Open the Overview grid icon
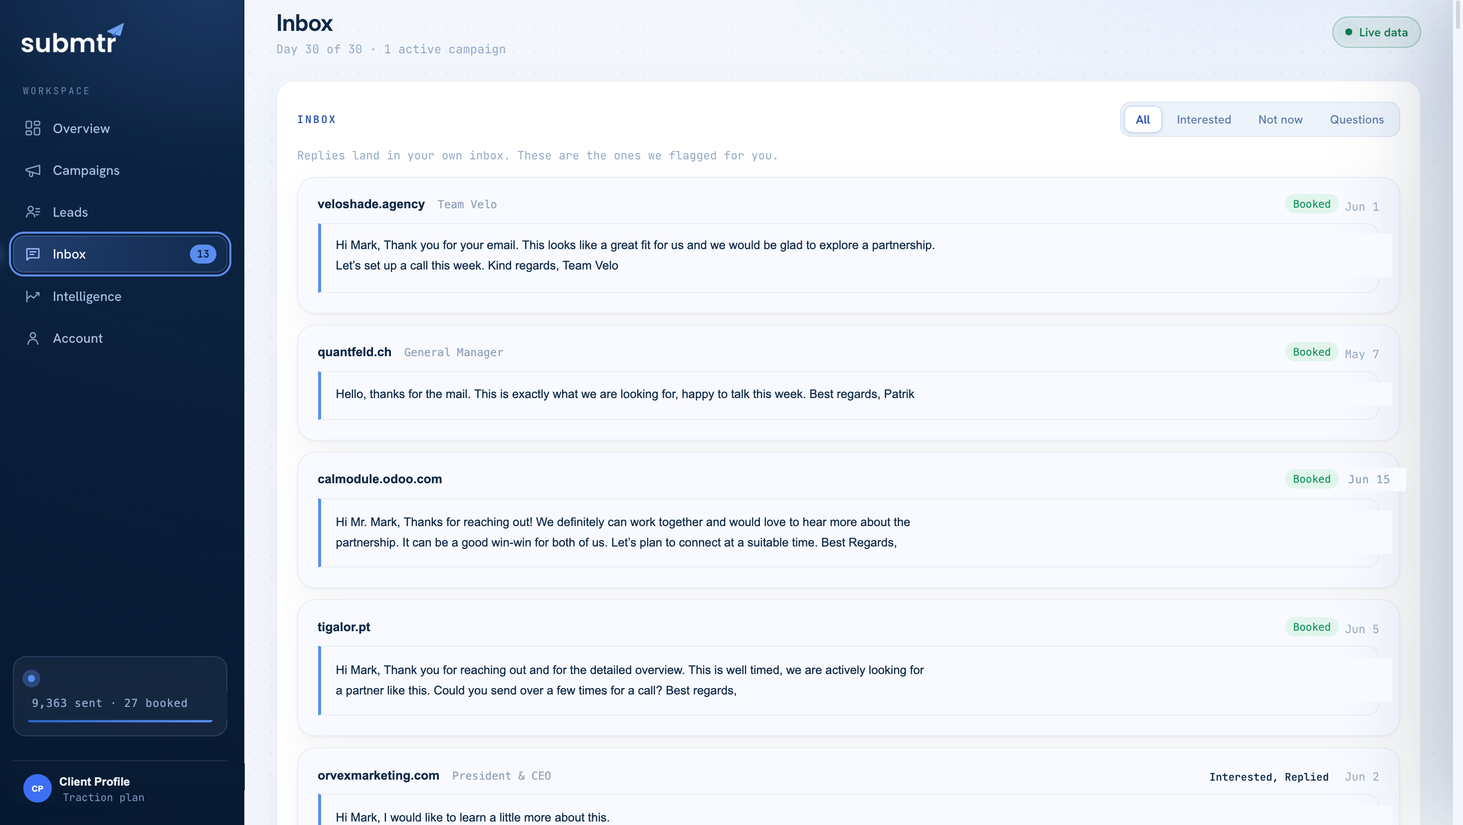The image size is (1463, 825). pos(33,128)
